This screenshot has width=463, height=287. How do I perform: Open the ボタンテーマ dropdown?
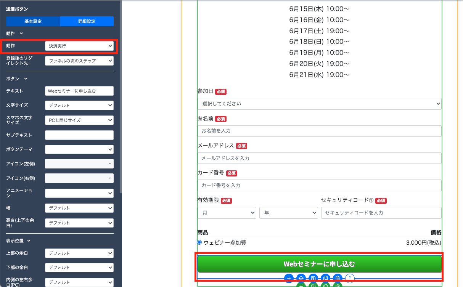79,149
